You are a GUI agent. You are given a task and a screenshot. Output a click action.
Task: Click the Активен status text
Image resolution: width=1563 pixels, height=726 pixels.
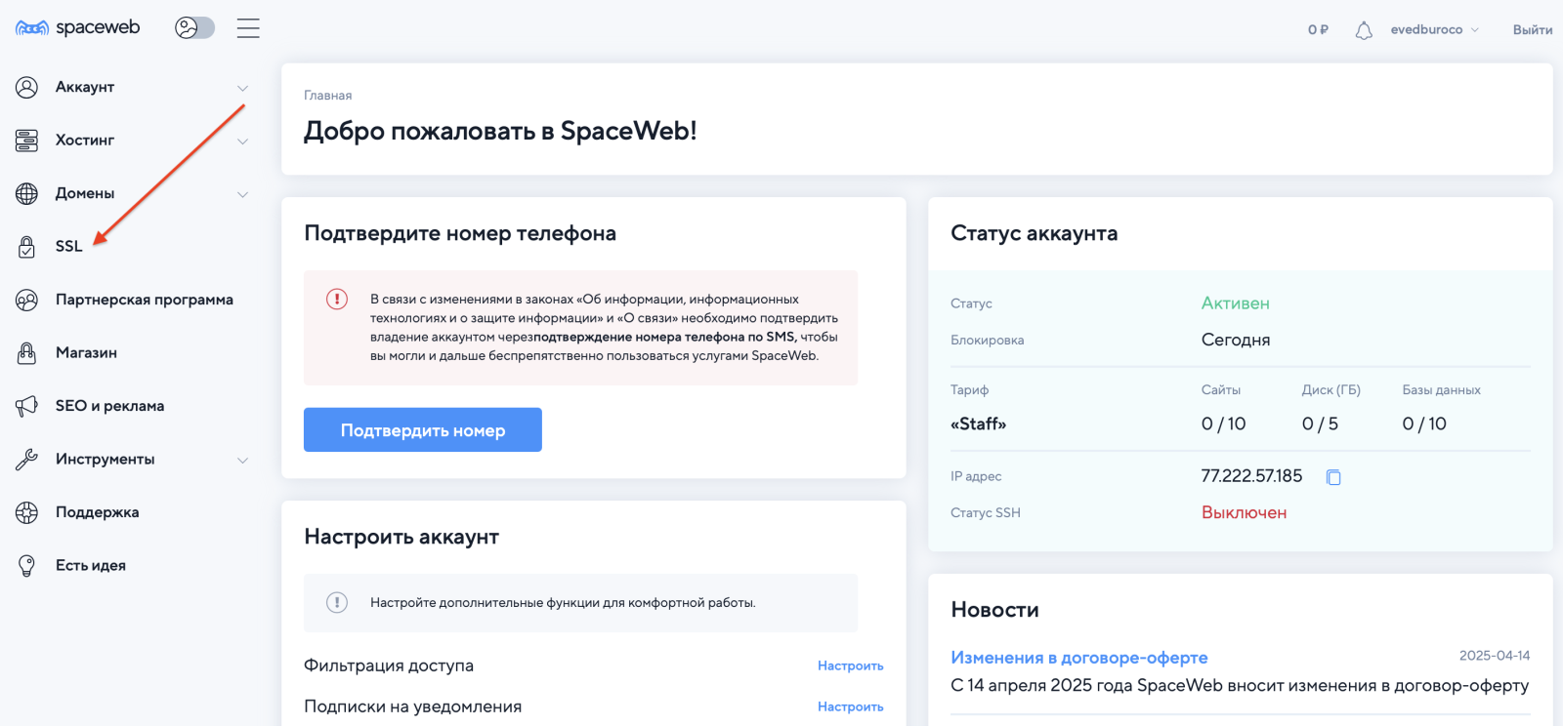1236,303
